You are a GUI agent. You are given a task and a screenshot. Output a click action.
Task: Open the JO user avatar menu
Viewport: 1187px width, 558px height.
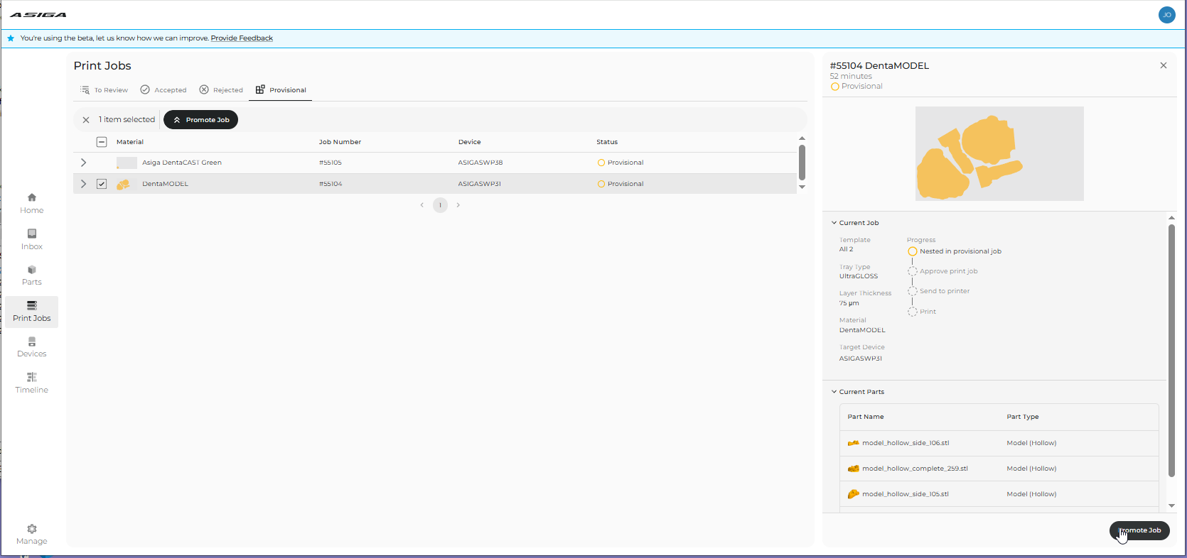(1166, 15)
